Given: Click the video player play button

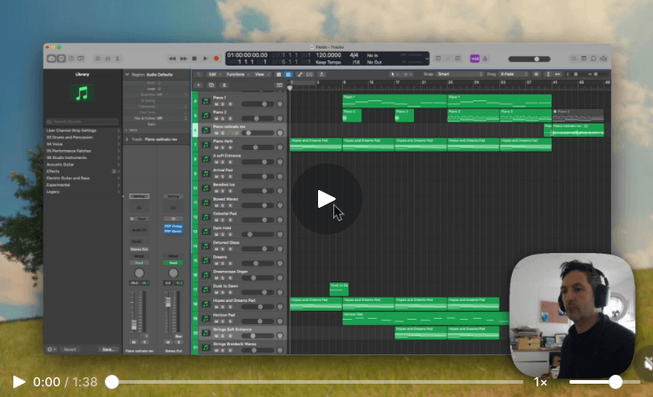Looking at the screenshot, I should coord(19,382).
